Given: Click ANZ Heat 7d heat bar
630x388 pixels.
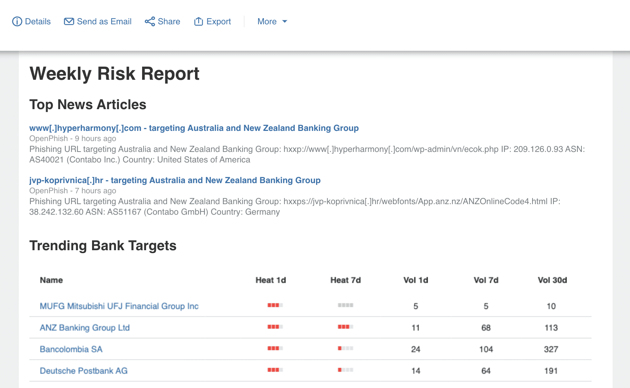Looking at the screenshot, I should click(345, 327).
